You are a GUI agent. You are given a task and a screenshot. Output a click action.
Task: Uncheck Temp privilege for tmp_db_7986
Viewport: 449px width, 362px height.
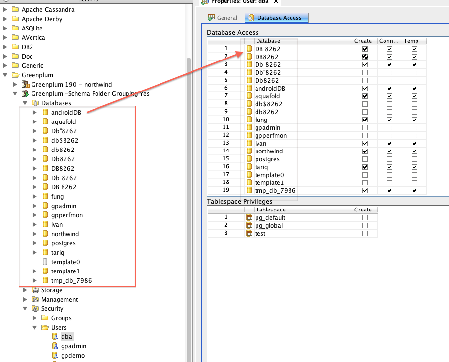(414, 190)
